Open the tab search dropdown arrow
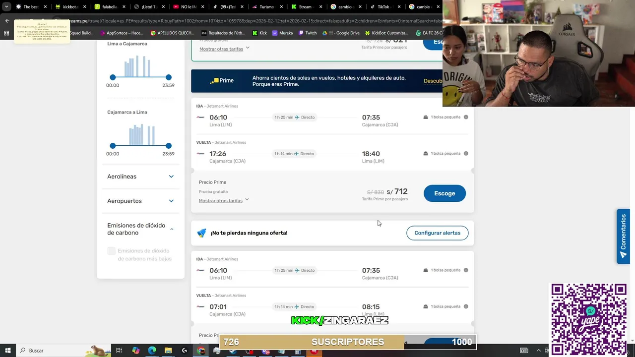This screenshot has width=635, height=357. tap(6, 7)
